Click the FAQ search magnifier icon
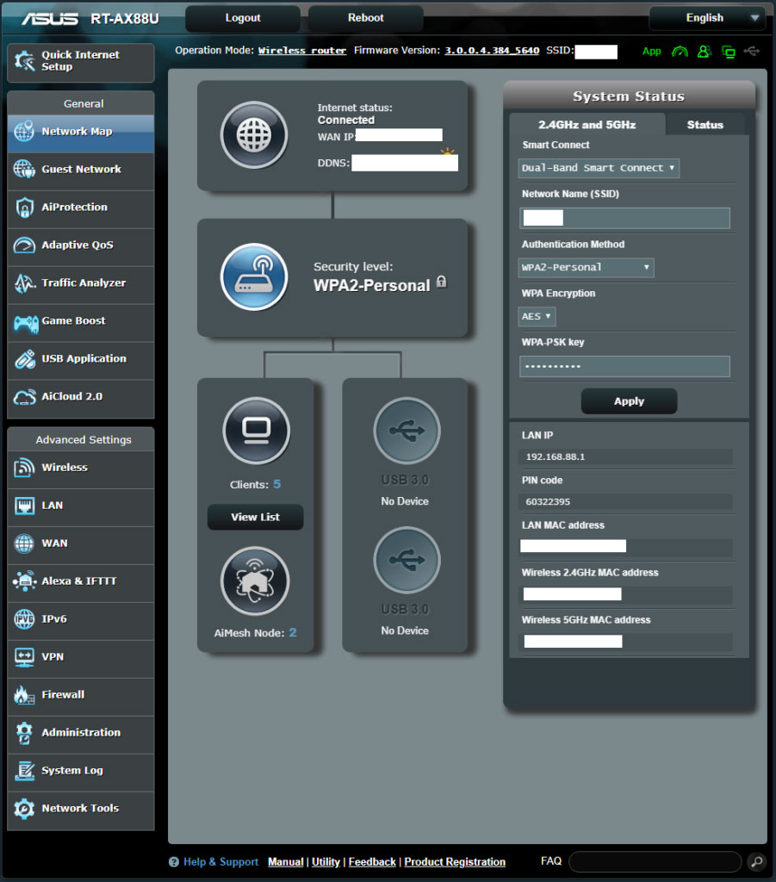 [755, 861]
